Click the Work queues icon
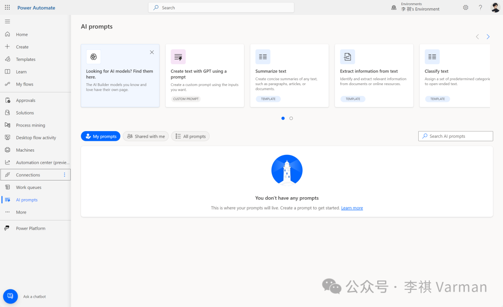The width and height of the screenshot is (503, 307). pyautogui.click(x=7, y=187)
